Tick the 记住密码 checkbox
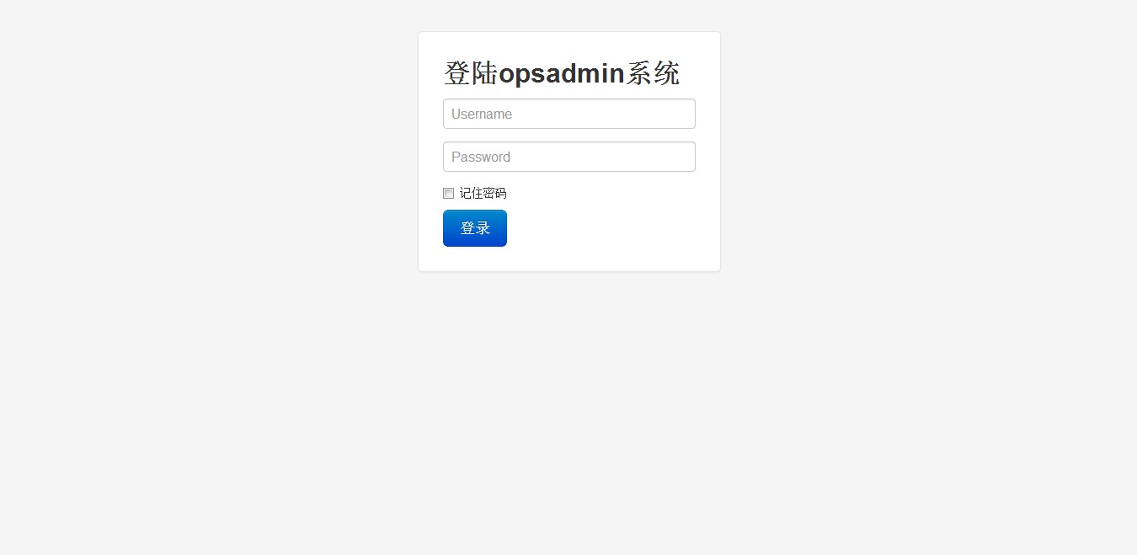The image size is (1137, 555). coord(449,193)
